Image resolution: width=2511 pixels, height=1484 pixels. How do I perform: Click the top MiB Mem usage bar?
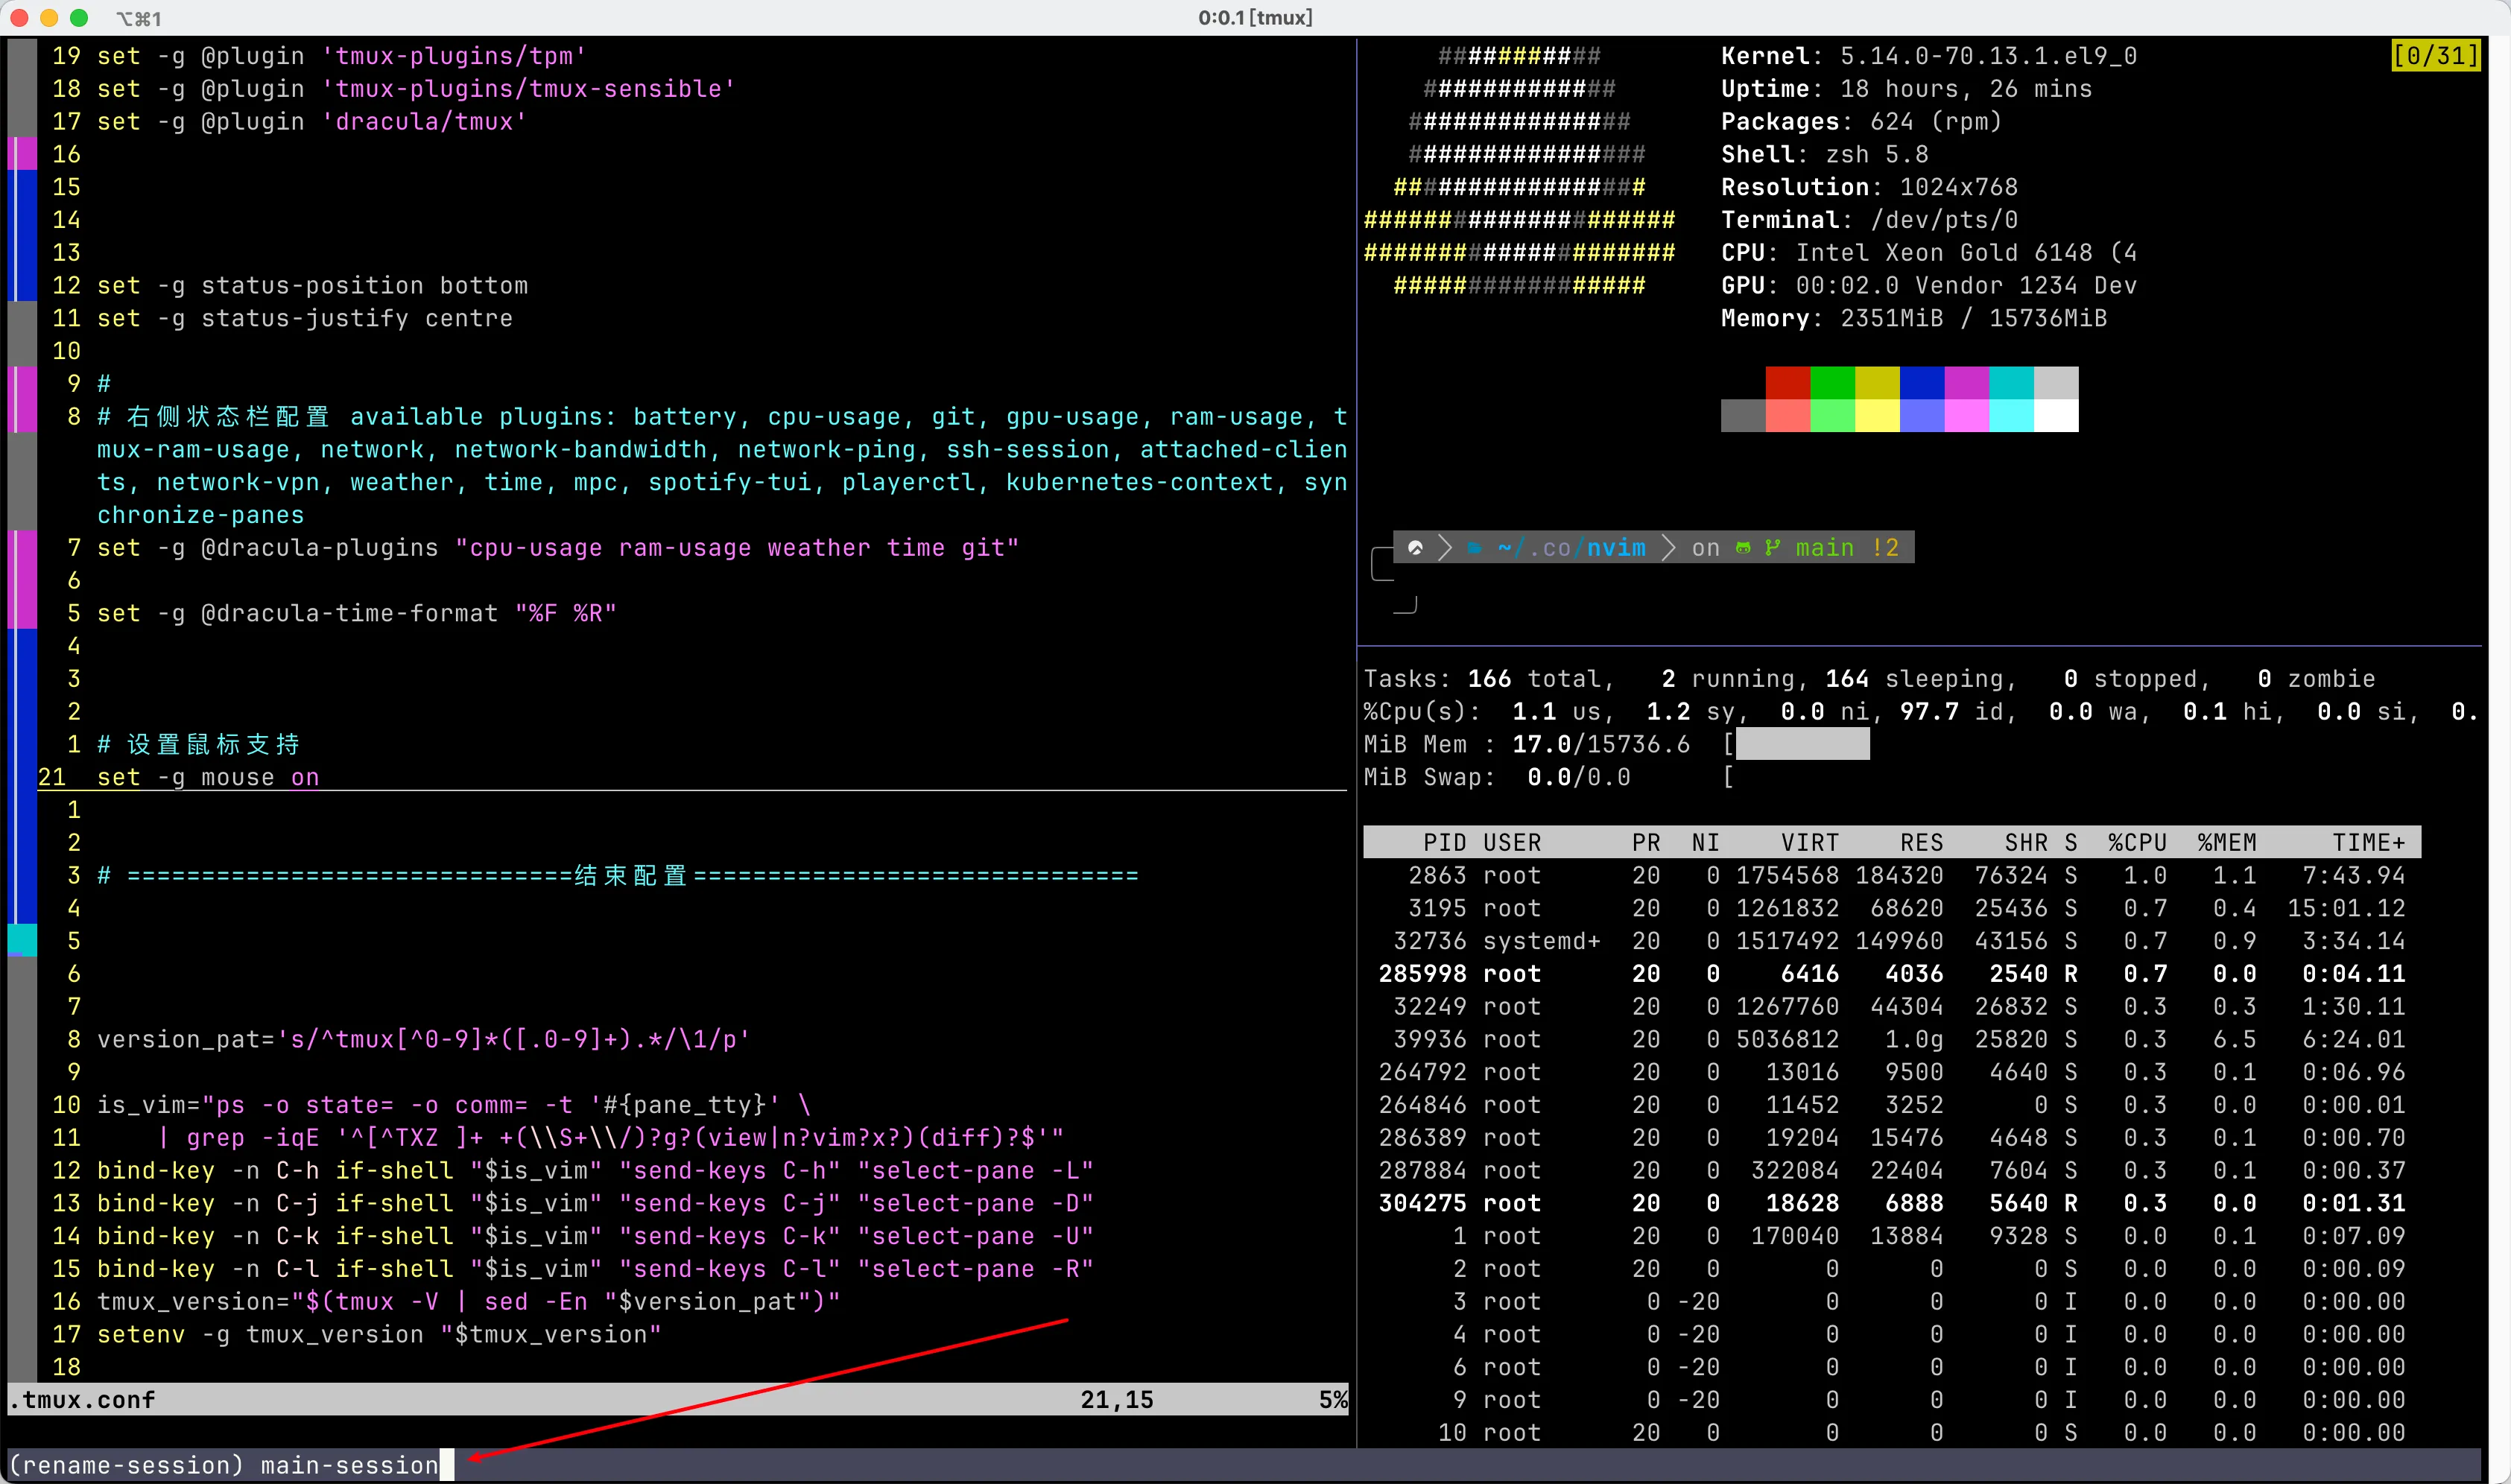1803,744
